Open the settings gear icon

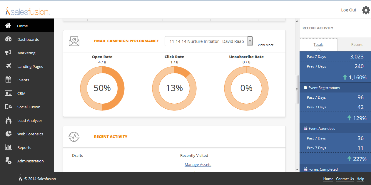(366, 10)
